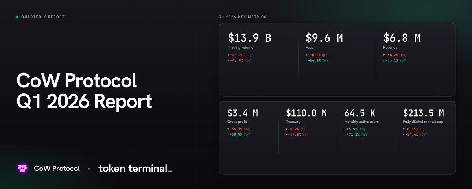
Task: Click the red down arrow beside -48.2% QoQ
Action: click(x=229, y=55)
